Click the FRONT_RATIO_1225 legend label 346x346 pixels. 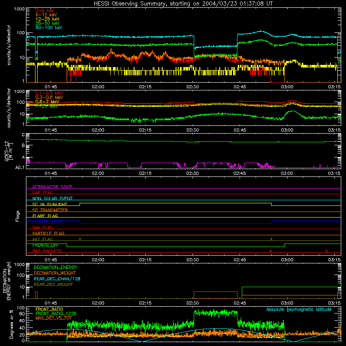(x=56, y=314)
